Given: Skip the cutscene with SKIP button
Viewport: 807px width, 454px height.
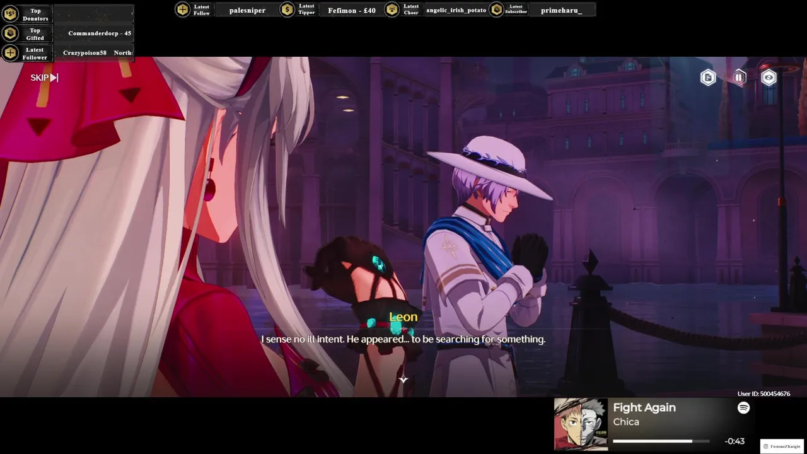Looking at the screenshot, I should [44, 78].
